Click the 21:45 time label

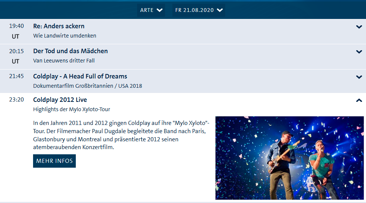16,76
